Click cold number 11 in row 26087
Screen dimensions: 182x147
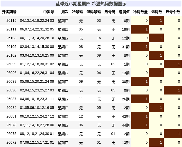tap(81, 99)
